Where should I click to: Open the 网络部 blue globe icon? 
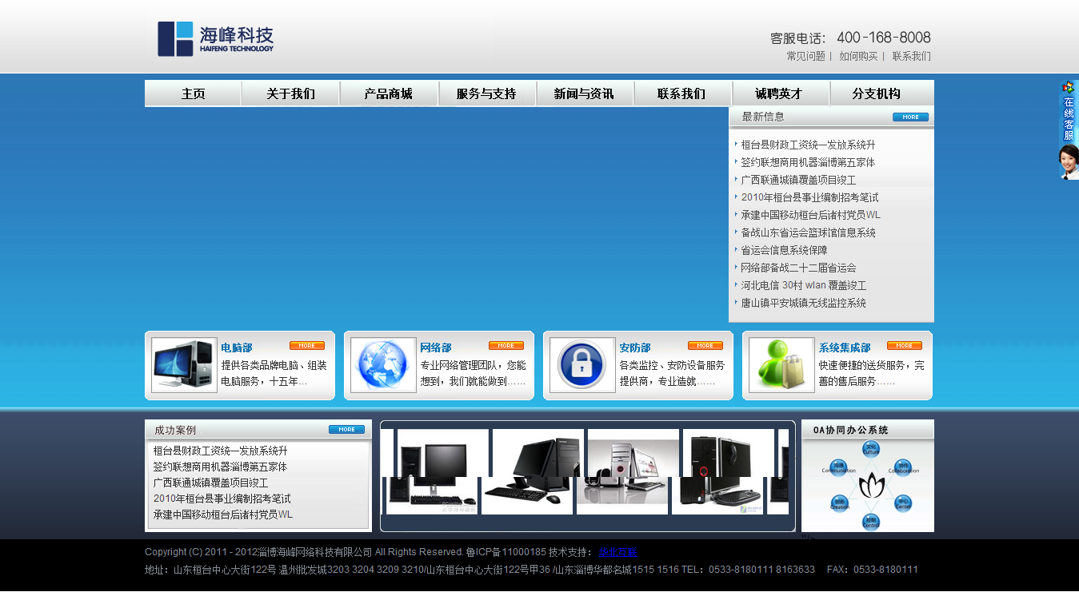[x=383, y=365]
